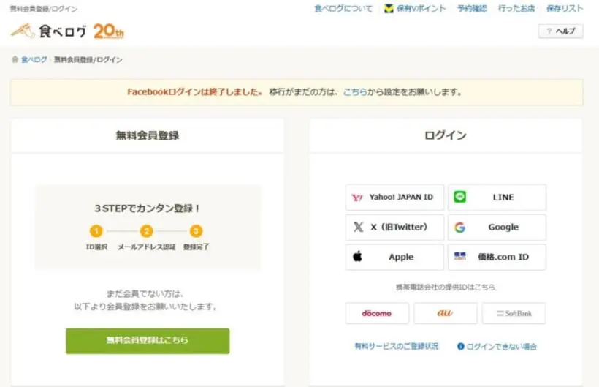
Task: Open 予約確認 in top navigation
Action: (x=472, y=9)
